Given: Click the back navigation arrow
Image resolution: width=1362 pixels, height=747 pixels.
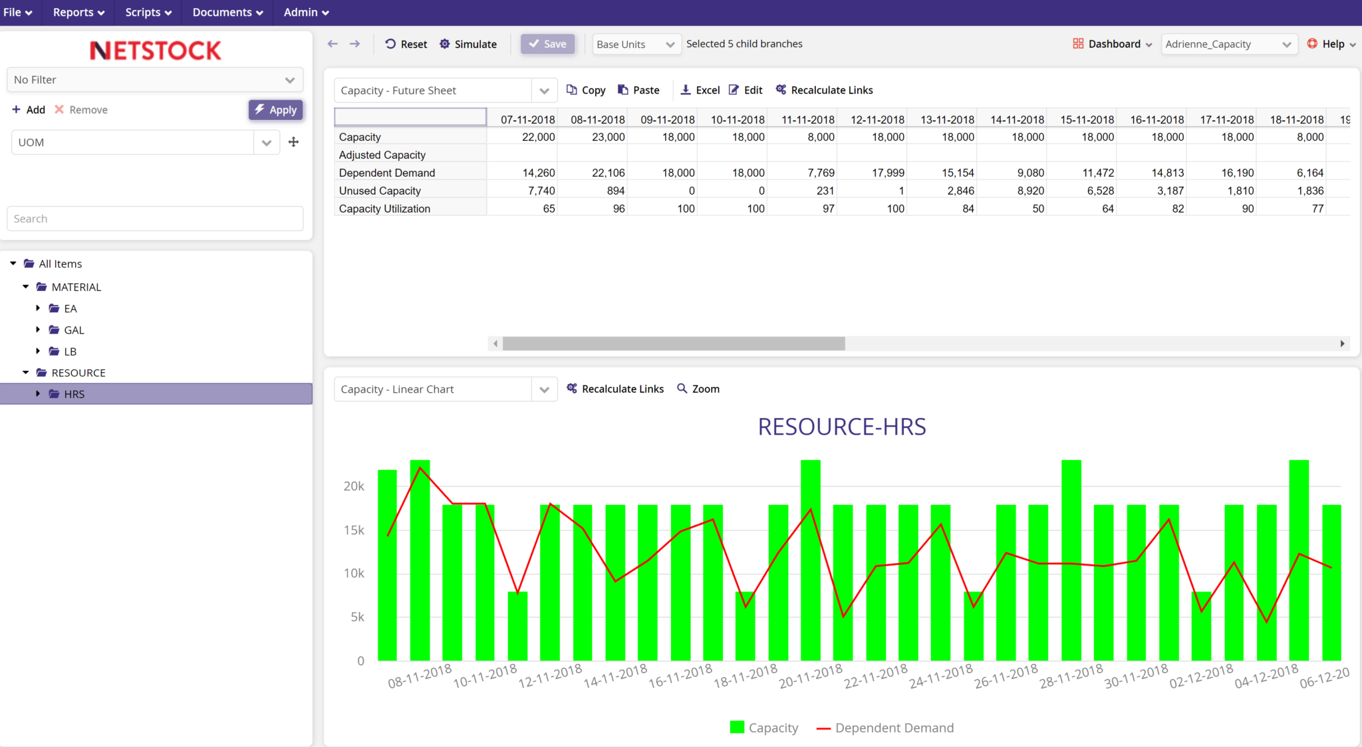Looking at the screenshot, I should click(333, 44).
